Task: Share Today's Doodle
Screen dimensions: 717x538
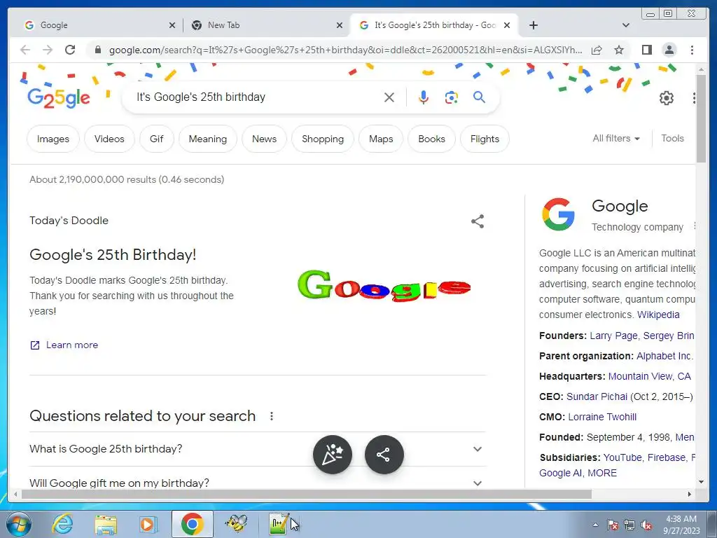Action: [478, 221]
